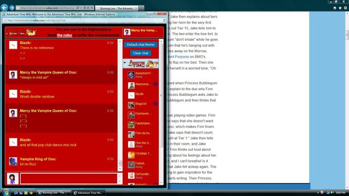The height and width of the screenshot is (196, 349).
Task: Expand Marcy the Vamp... user menu
Action: (x=143, y=32)
